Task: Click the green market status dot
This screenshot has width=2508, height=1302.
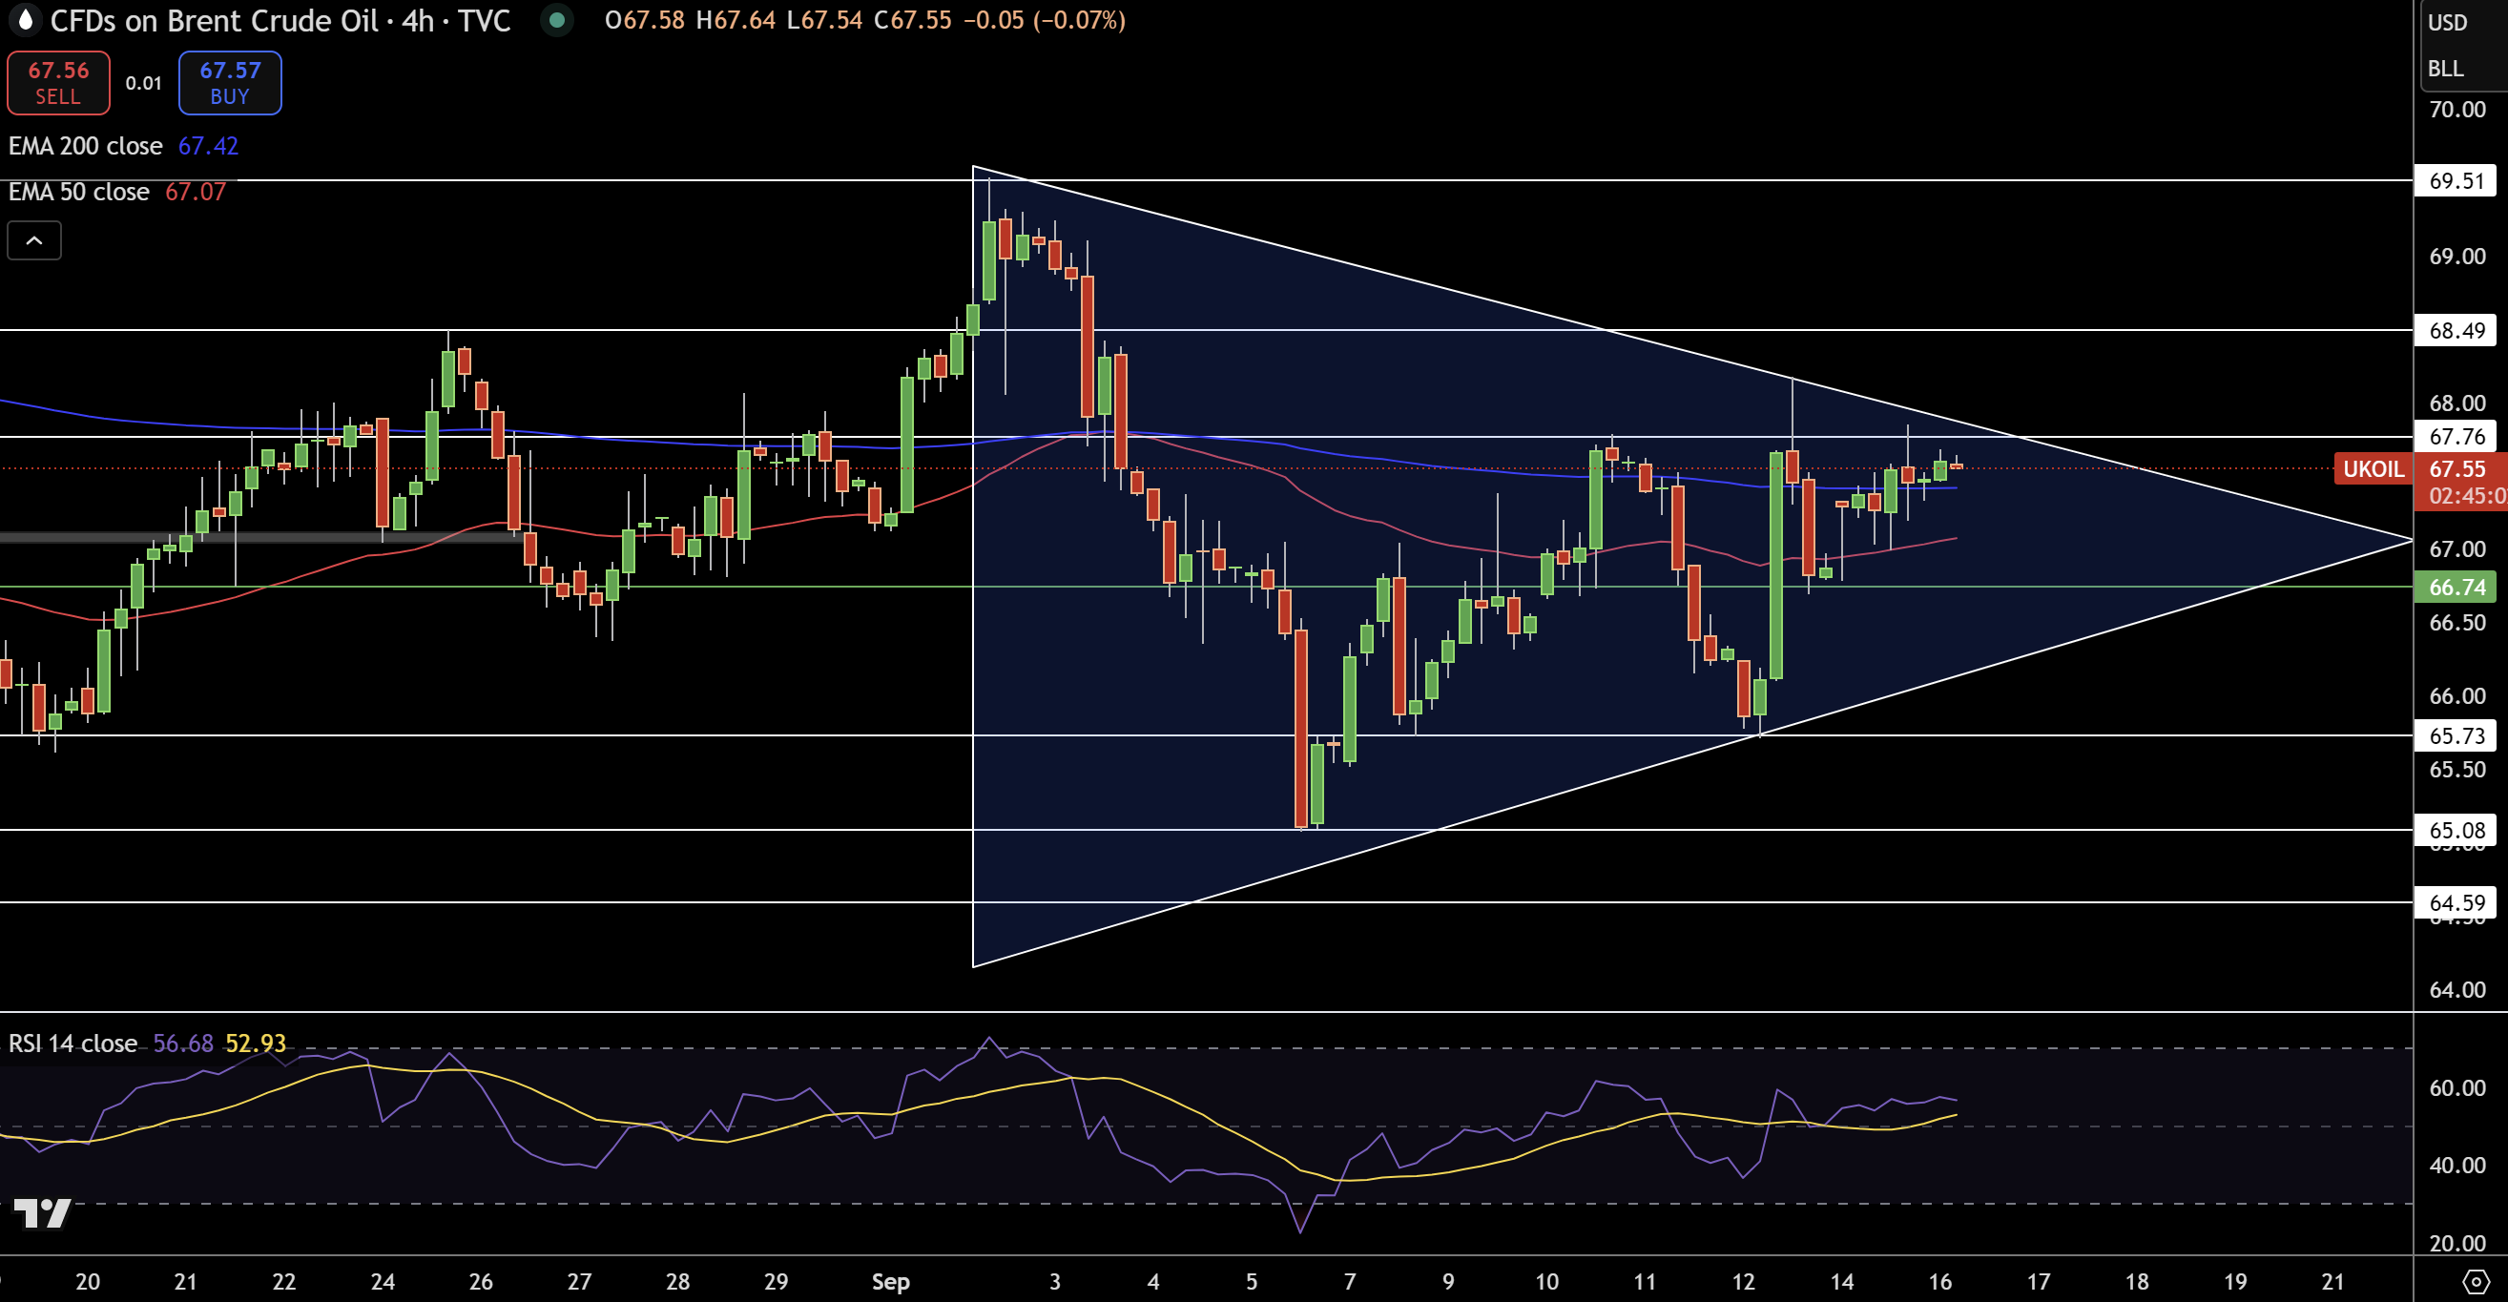Action: tap(557, 20)
